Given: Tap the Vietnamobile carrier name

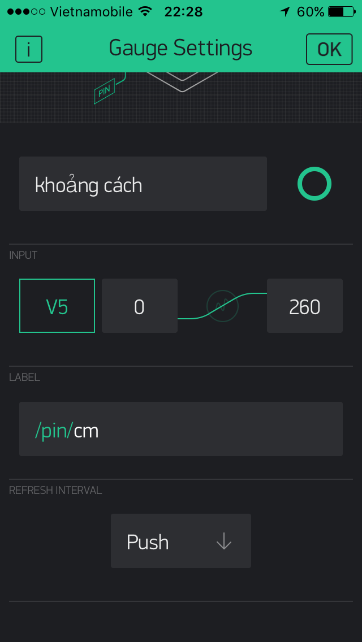Looking at the screenshot, I should coord(91,11).
